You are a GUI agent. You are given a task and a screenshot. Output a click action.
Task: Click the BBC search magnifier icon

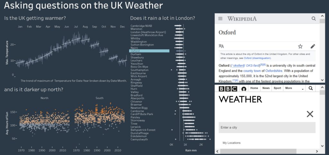click(311, 88)
